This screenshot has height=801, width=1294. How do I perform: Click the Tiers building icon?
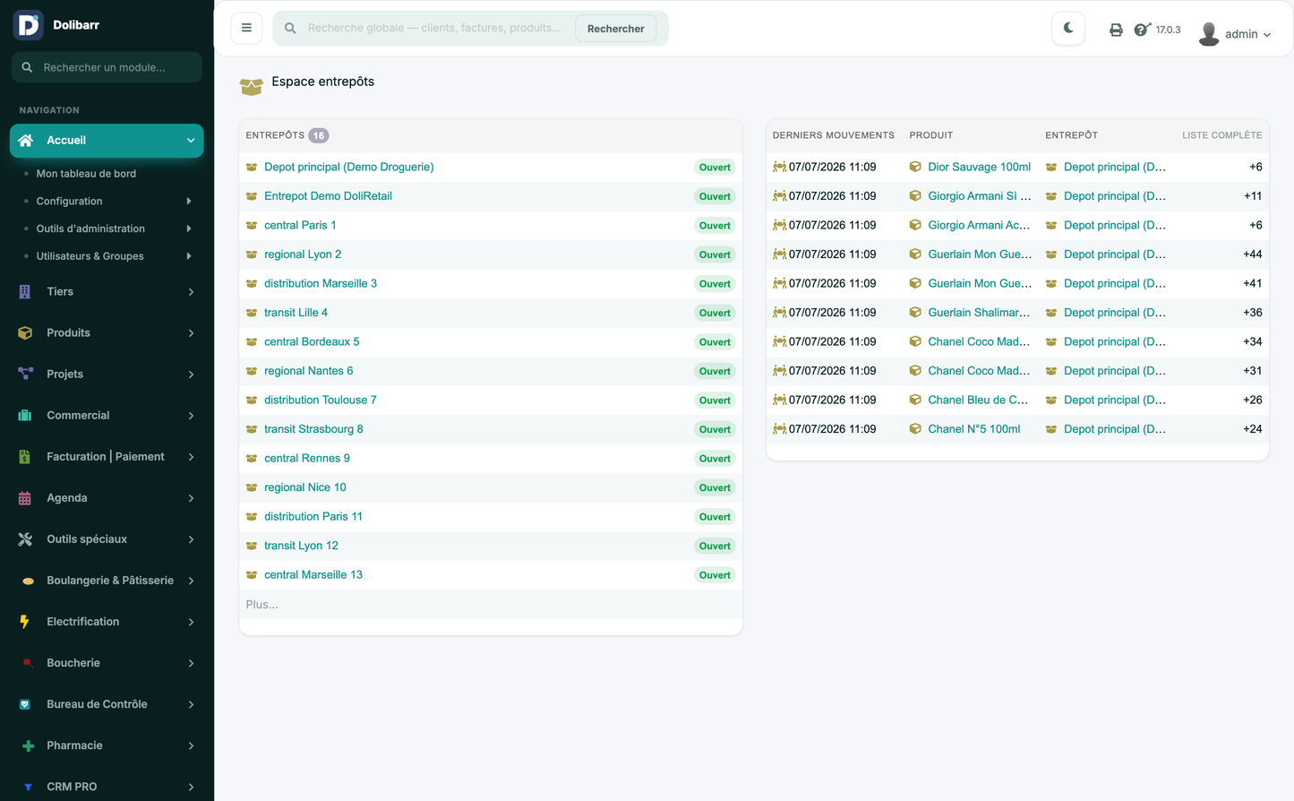pyautogui.click(x=25, y=292)
